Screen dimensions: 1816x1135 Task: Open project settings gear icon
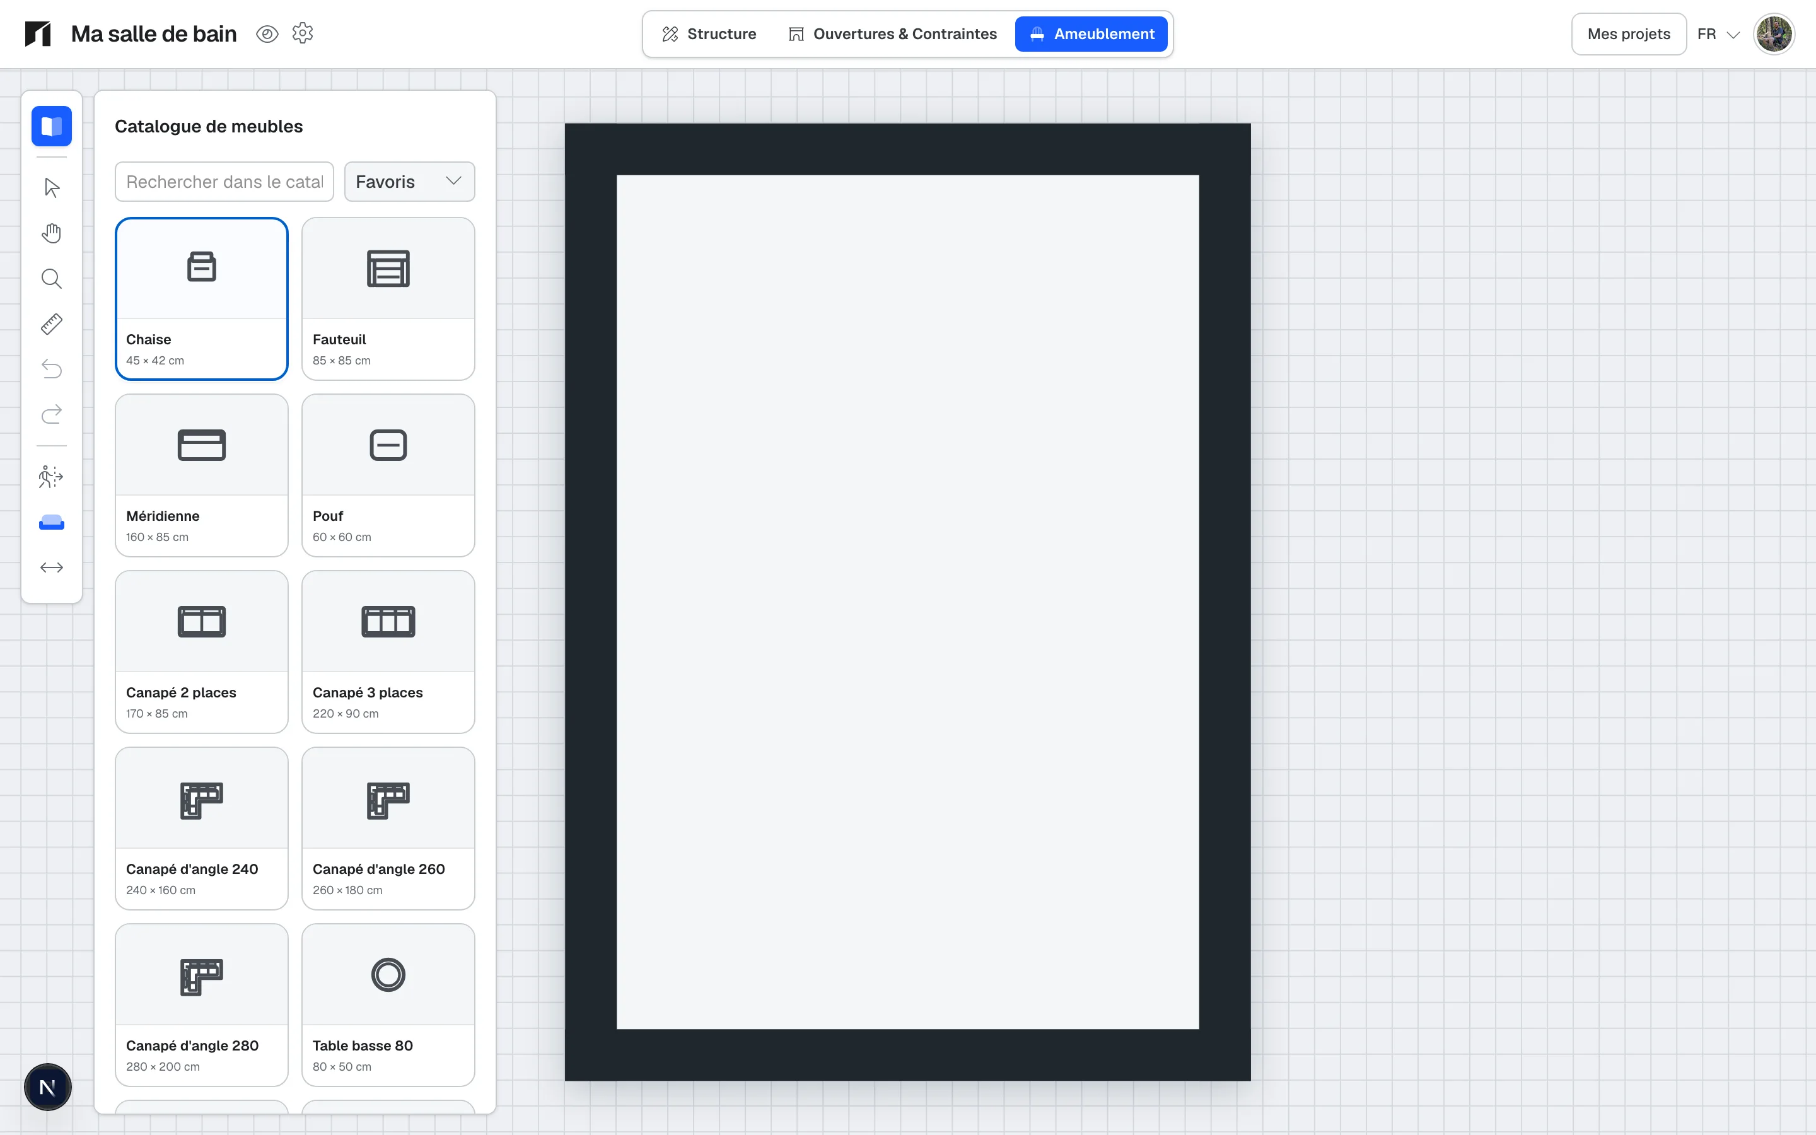click(303, 33)
